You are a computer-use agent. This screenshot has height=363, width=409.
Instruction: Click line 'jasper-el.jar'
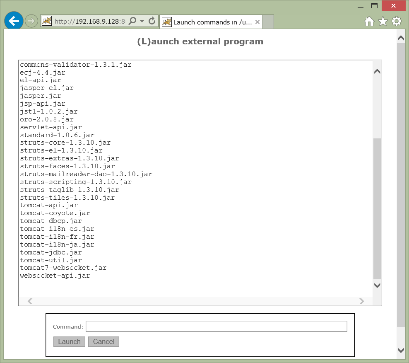(x=47, y=88)
